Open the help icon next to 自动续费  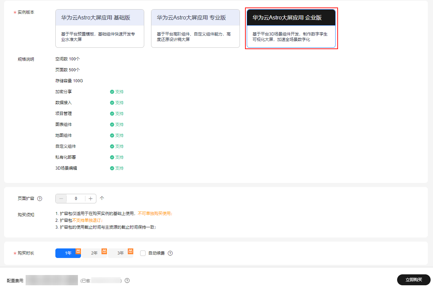click(170, 253)
